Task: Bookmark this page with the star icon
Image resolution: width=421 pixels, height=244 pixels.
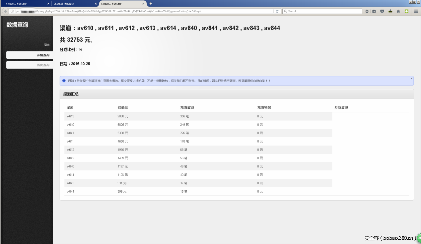Action: tap(367, 11)
